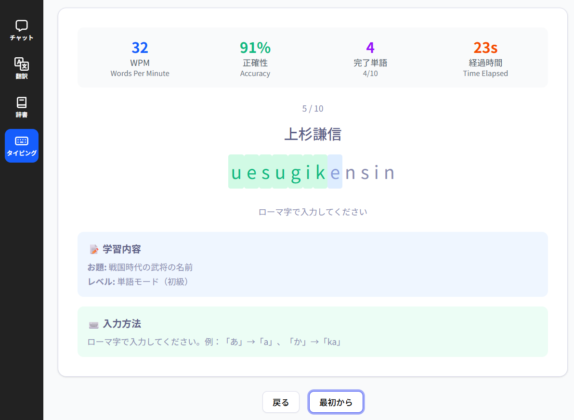The width and height of the screenshot is (574, 420).
Task: Click the prompt word 上杉謙信
Action: pos(313,134)
